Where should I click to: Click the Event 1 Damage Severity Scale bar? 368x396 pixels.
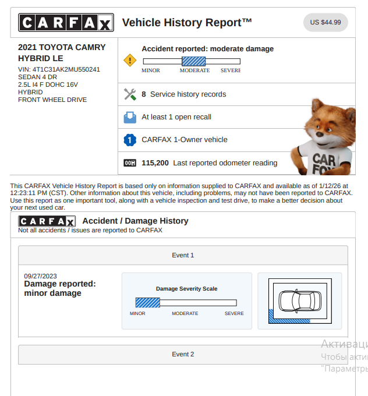[x=186, y=303]
